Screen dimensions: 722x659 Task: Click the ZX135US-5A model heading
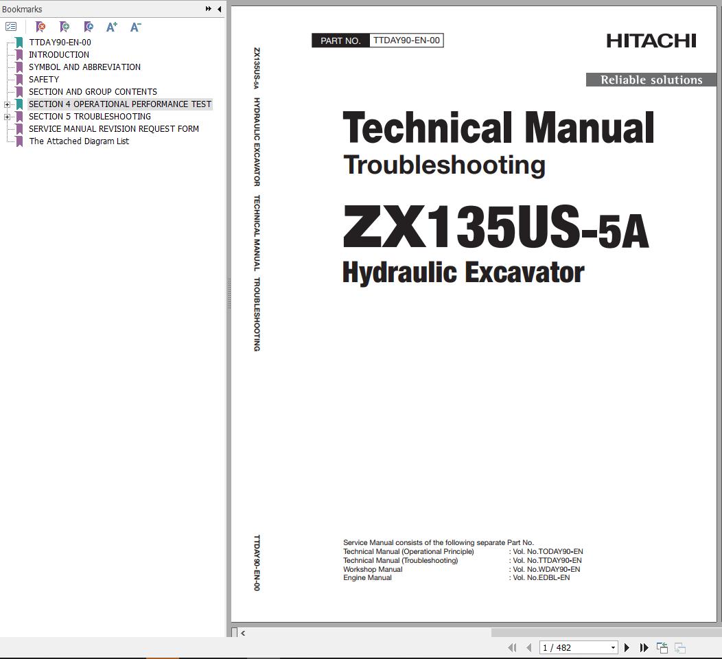[x=496, y=227]
